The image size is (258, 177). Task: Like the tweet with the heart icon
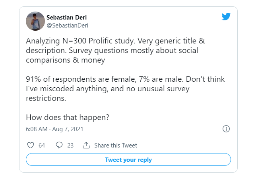pyautogui.click(x=30, y=146)
